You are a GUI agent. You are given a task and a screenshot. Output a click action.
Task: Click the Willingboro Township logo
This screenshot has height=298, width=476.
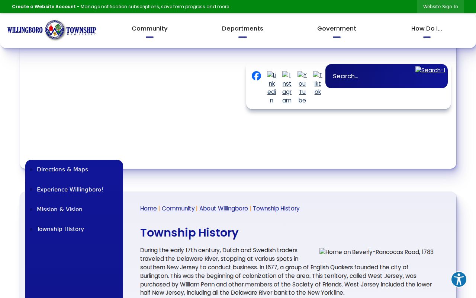[x=52, y=30]
